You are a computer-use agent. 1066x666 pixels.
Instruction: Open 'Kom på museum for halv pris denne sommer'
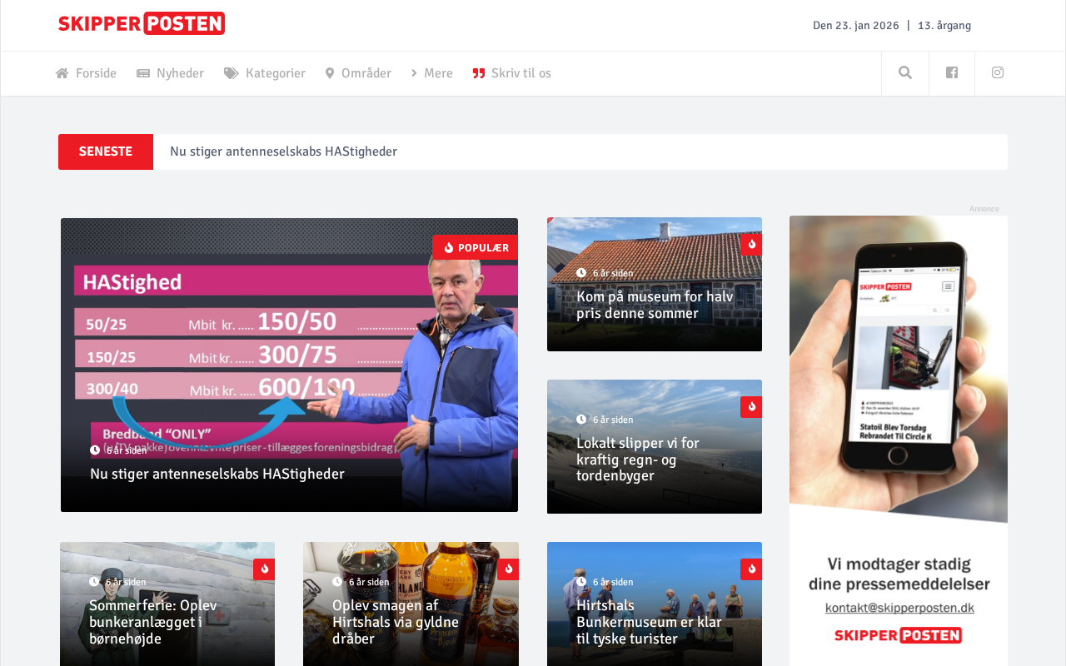[655, 305]
